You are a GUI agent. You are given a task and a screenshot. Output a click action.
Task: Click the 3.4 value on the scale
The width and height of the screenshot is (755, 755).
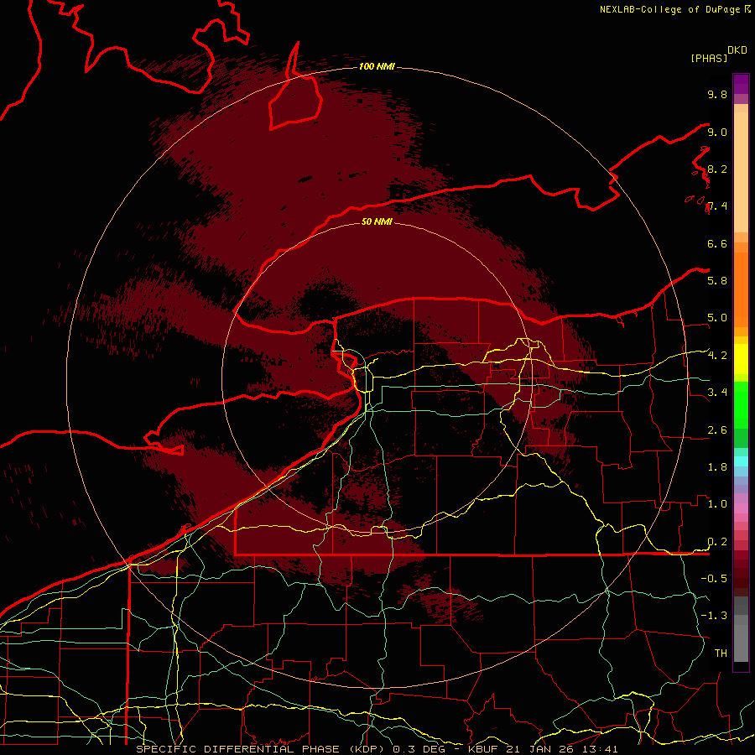tap(717, 392)
